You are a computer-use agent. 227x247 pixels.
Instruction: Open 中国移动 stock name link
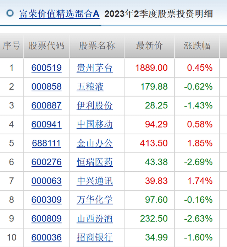95,124
